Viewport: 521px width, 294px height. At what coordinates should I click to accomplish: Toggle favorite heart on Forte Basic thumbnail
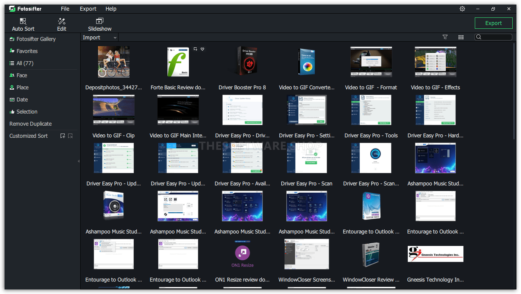pyautogui.click(x=202, y=49)
